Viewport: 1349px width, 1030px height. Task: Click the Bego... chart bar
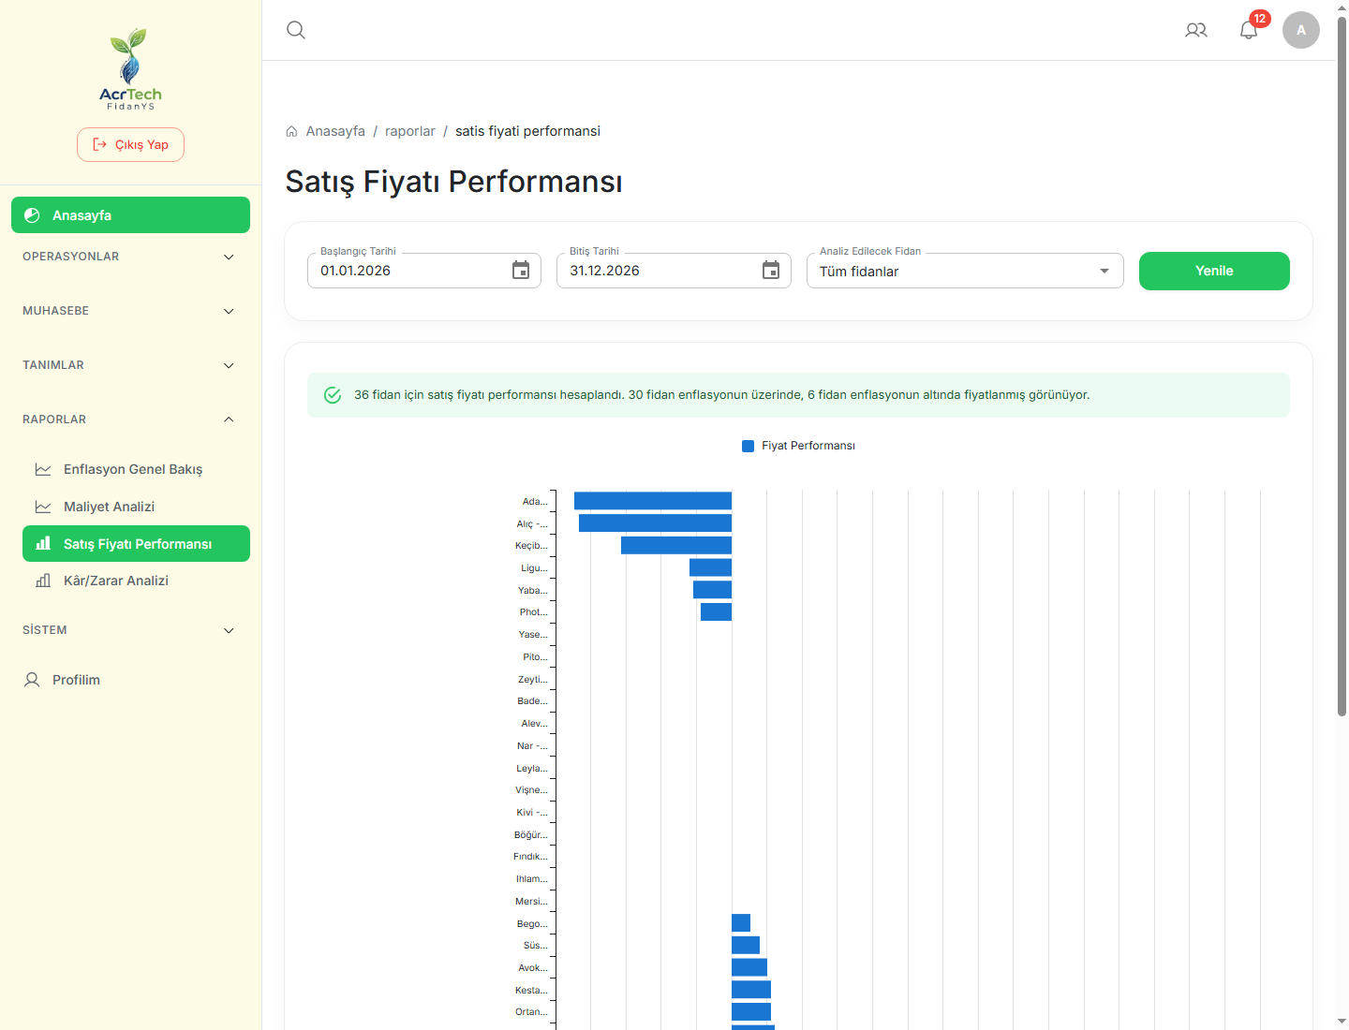click(741, 923)
